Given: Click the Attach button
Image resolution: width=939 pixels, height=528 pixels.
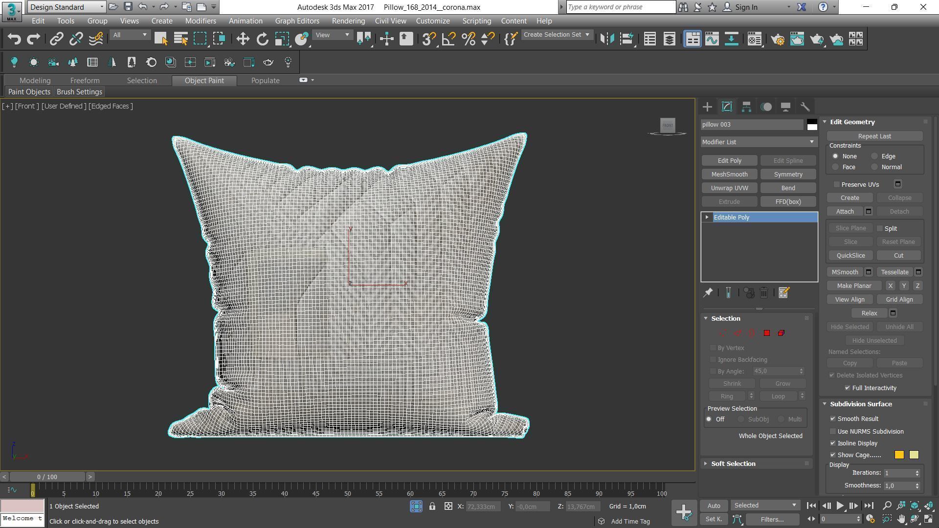Looking at the screenshot, I should 845,212.
